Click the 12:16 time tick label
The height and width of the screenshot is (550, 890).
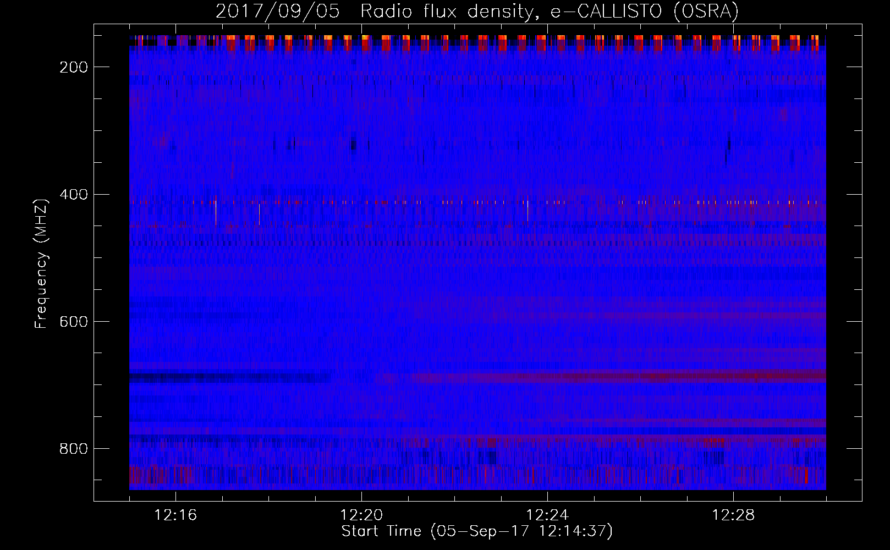click(175, 515)
